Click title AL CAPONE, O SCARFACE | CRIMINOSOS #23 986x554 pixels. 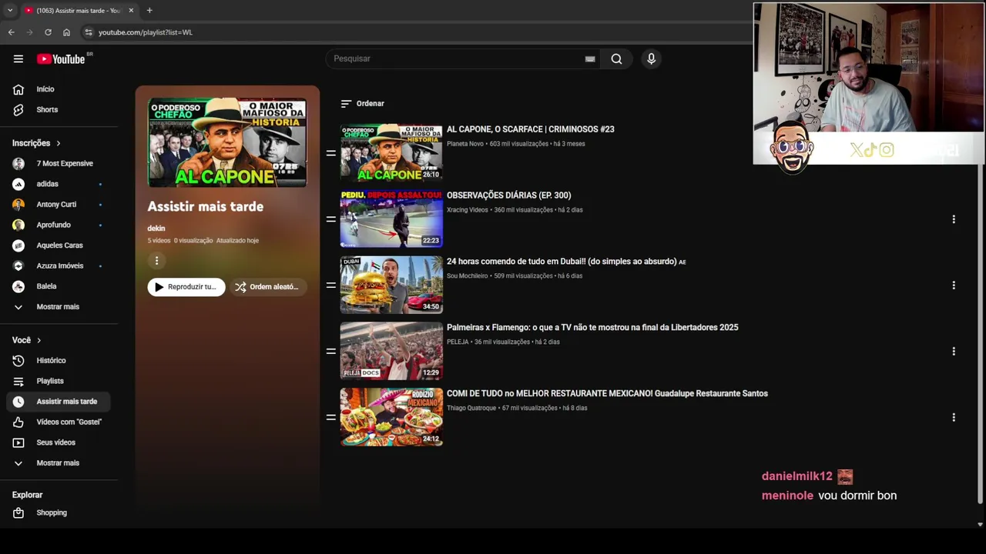pyautogui.click(x=530, y=129)
